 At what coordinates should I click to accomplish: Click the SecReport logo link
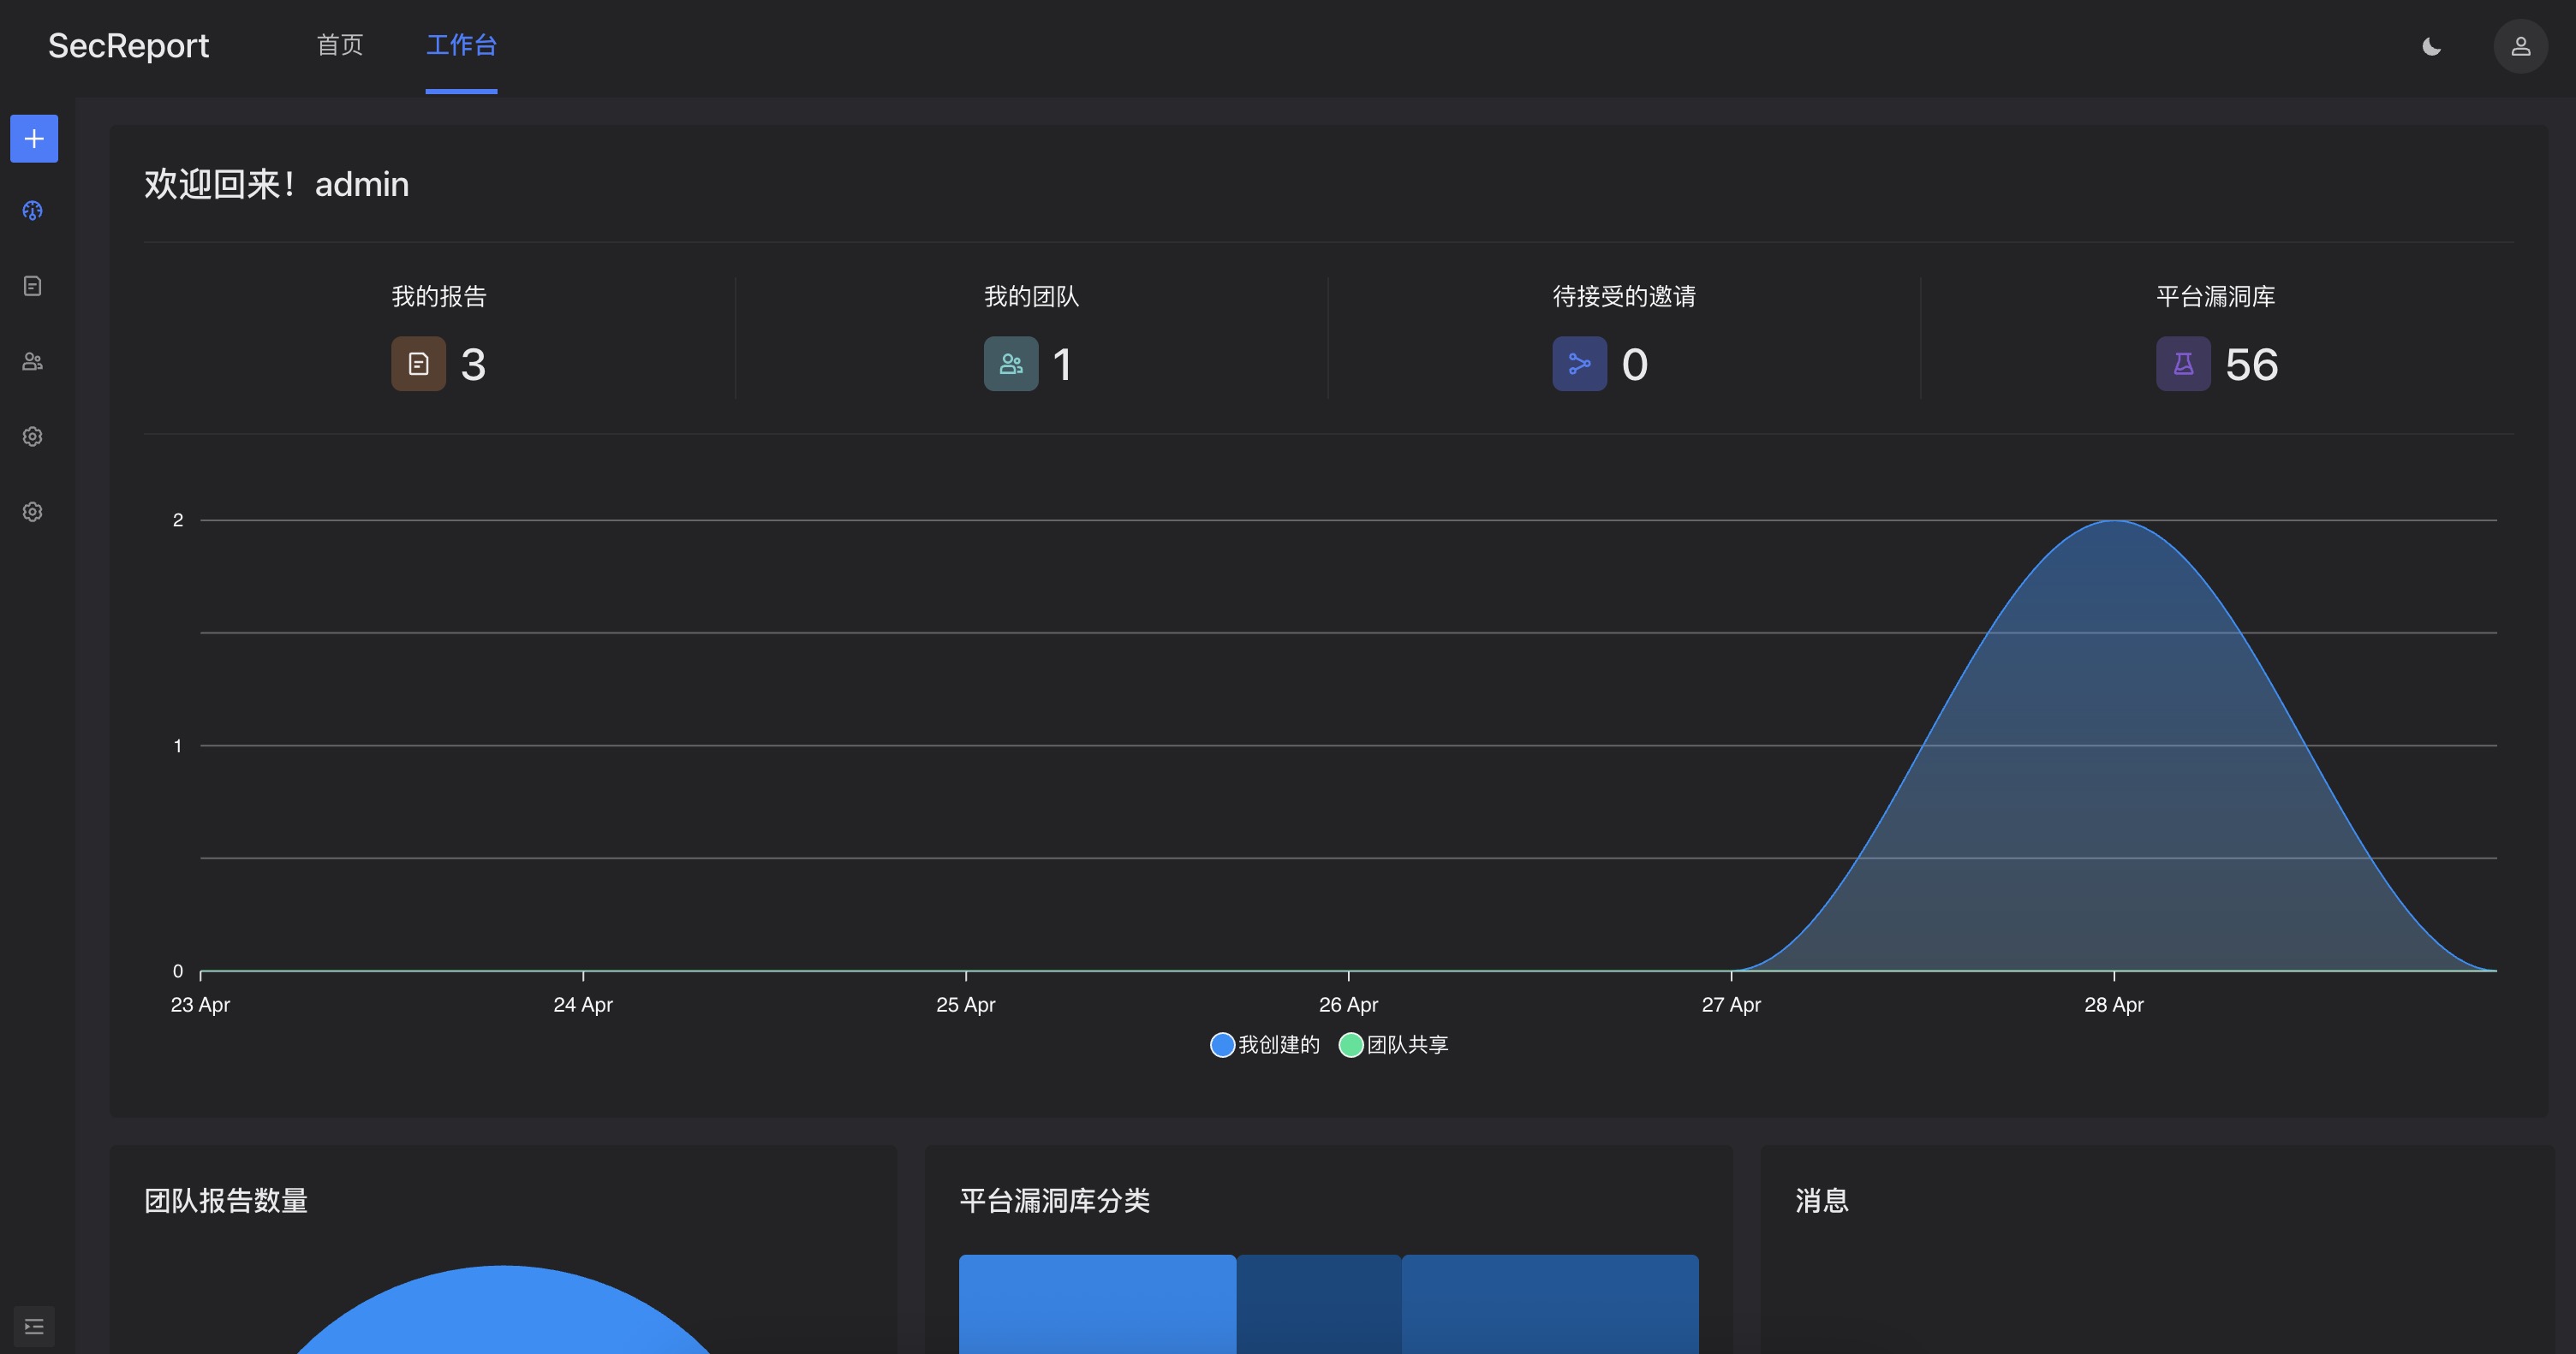pos(128,46)
